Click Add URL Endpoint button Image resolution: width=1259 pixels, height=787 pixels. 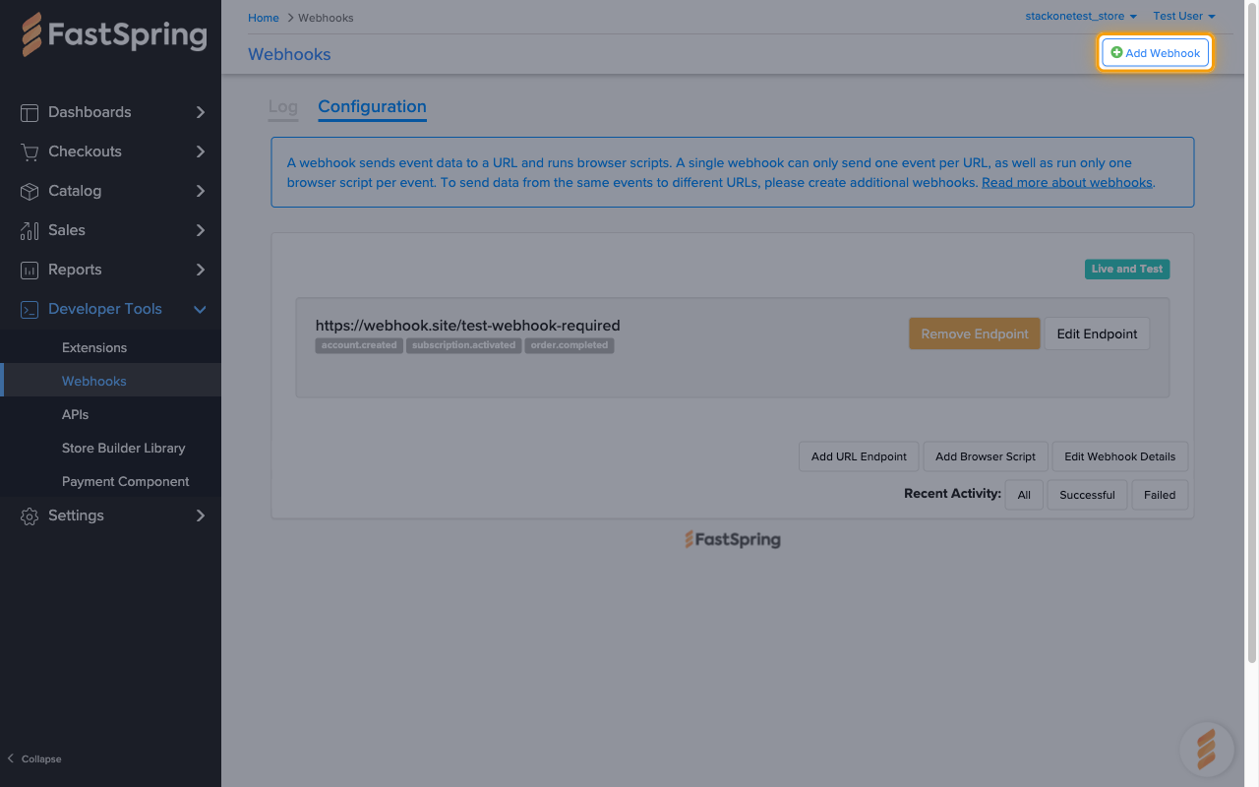tap(859, 456)
